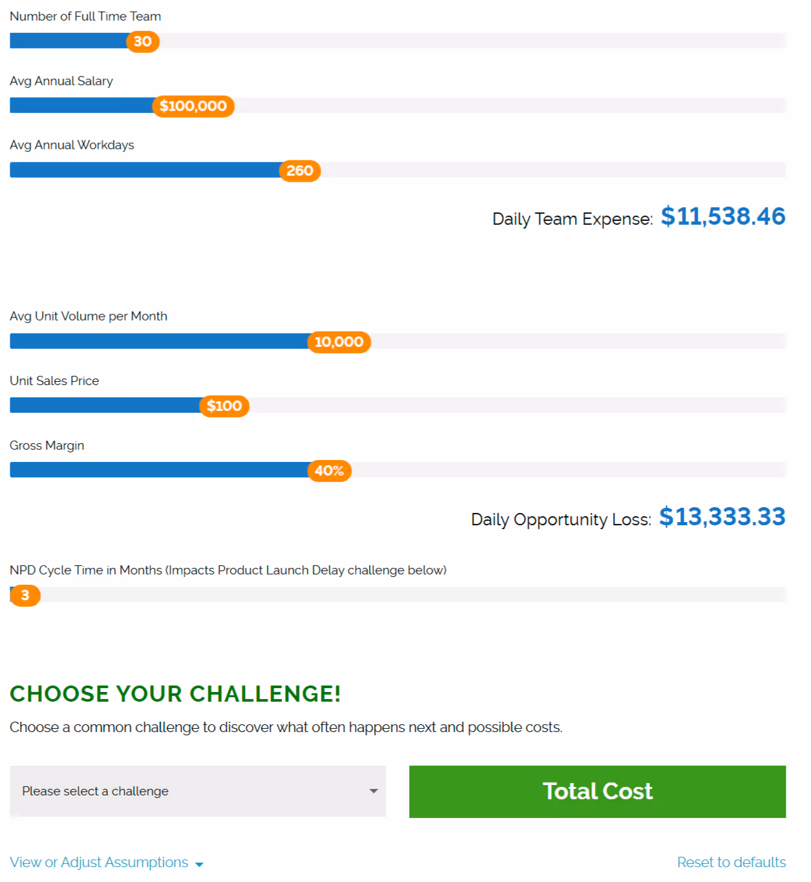This screenshot has width=811, height=882.
Task: Expand View or Adjust Assumptions section
Action: [99, 862]
